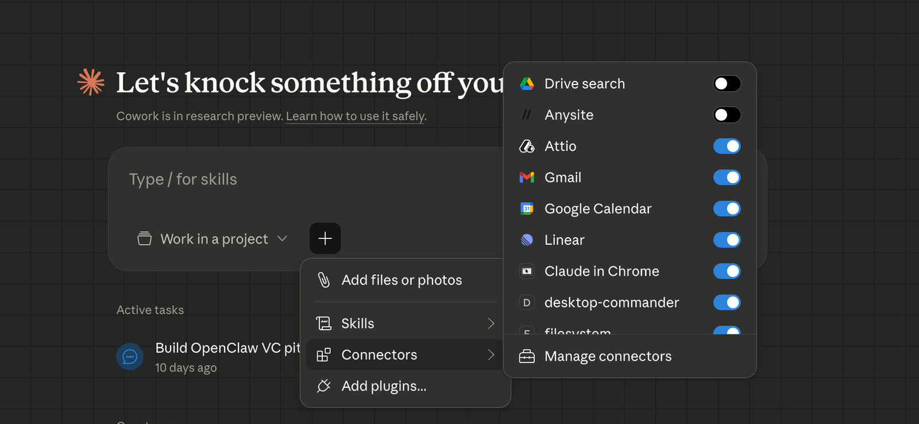Follow Learn how to use it safely link
919x424 pixels.
356,116
